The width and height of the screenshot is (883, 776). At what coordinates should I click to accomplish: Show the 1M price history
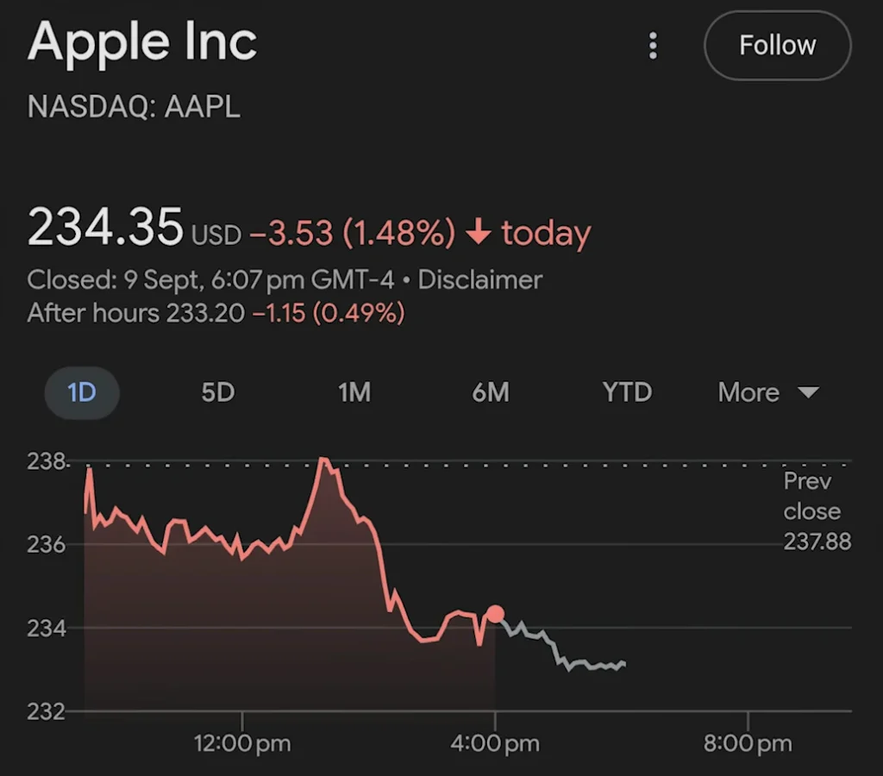[354, 392]
